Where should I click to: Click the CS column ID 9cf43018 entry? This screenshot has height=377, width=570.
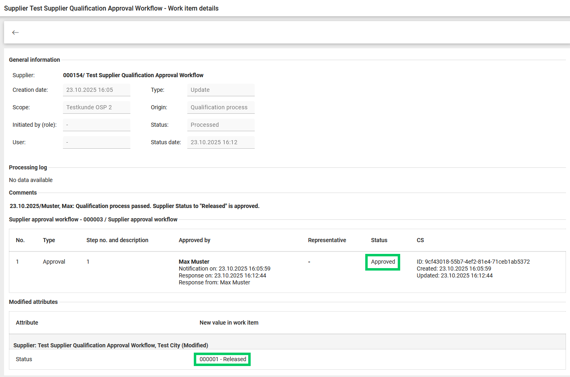(472, 262)
